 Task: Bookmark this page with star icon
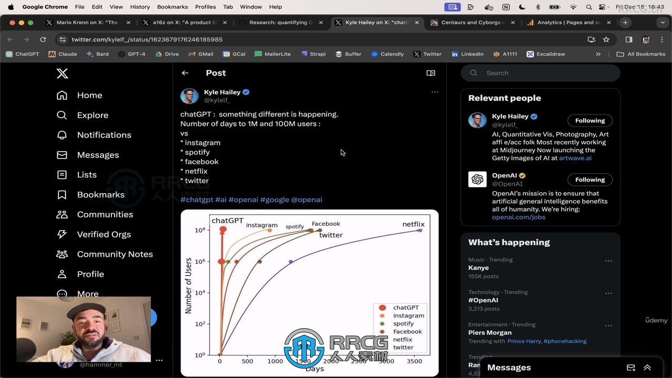[606, 39]
